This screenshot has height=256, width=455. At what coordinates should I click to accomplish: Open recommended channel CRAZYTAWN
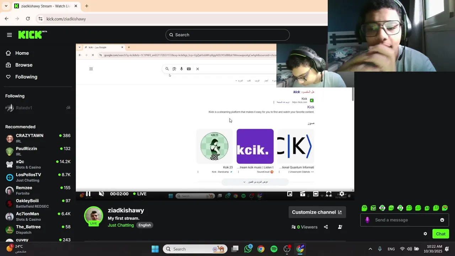pyautogui.click(x=38, y=138)
